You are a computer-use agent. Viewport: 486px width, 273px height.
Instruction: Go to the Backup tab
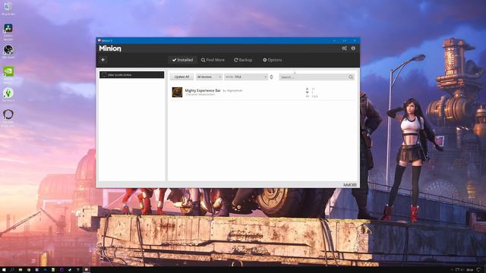[x=243, y=60]
